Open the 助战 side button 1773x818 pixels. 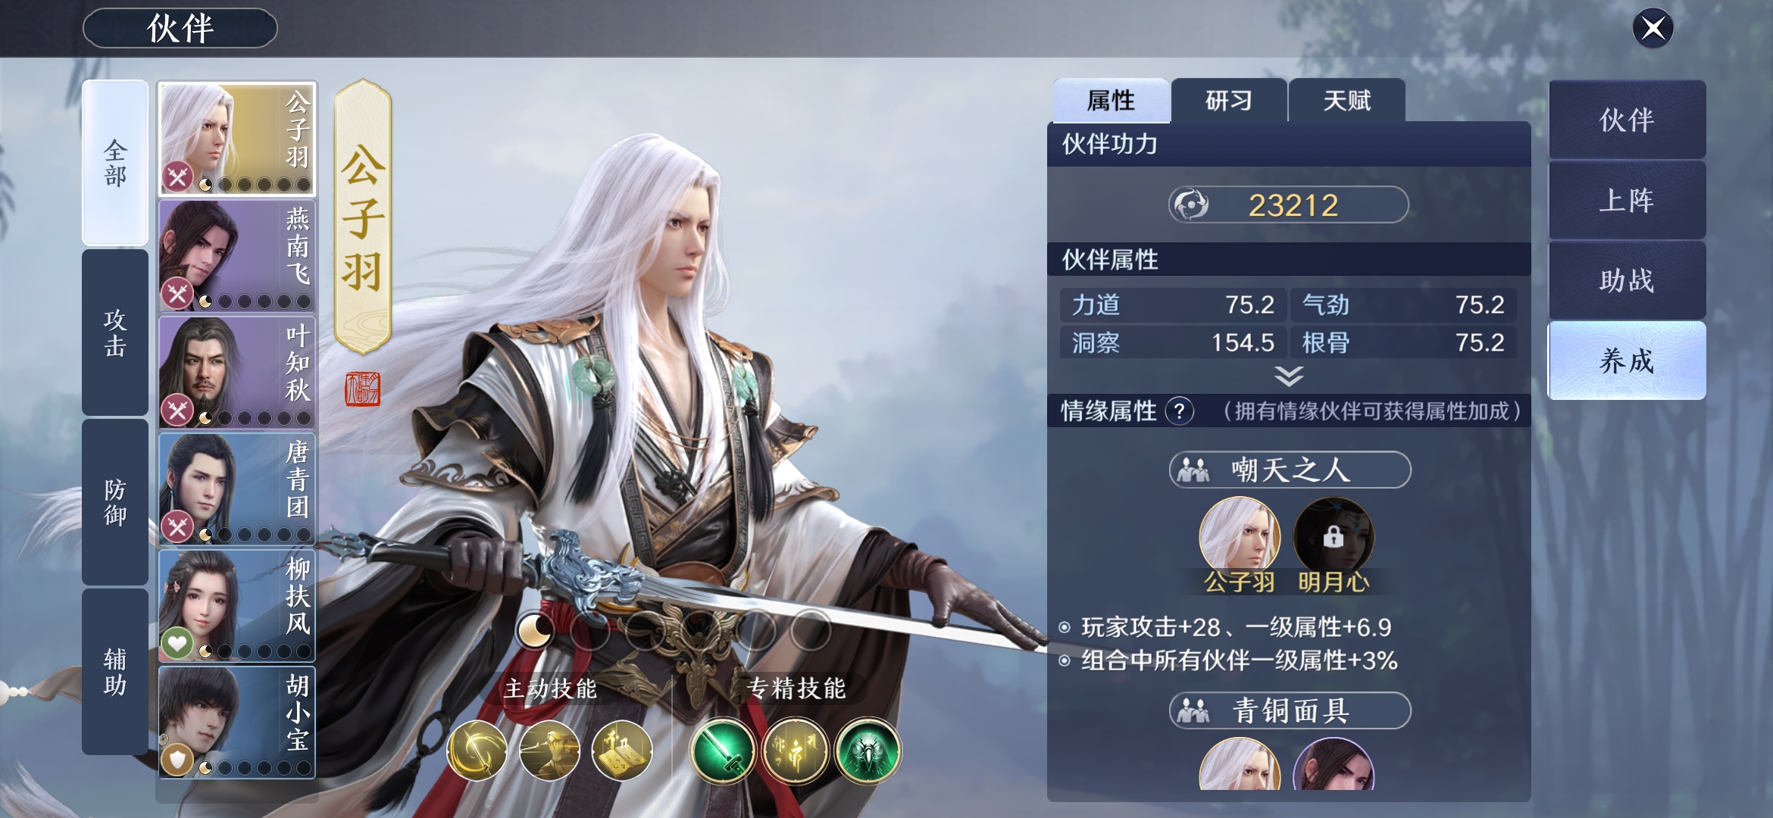pyautogui.click(x=1627, y=281)
